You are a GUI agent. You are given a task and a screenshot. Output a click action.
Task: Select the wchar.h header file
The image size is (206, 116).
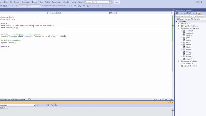188,57
